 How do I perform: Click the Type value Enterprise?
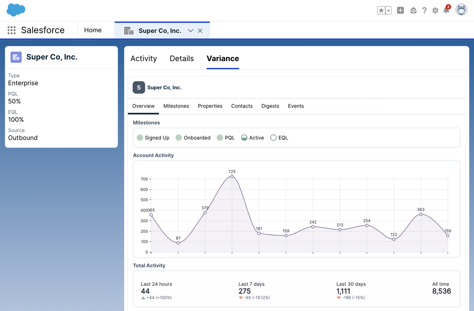click(23, 83)
